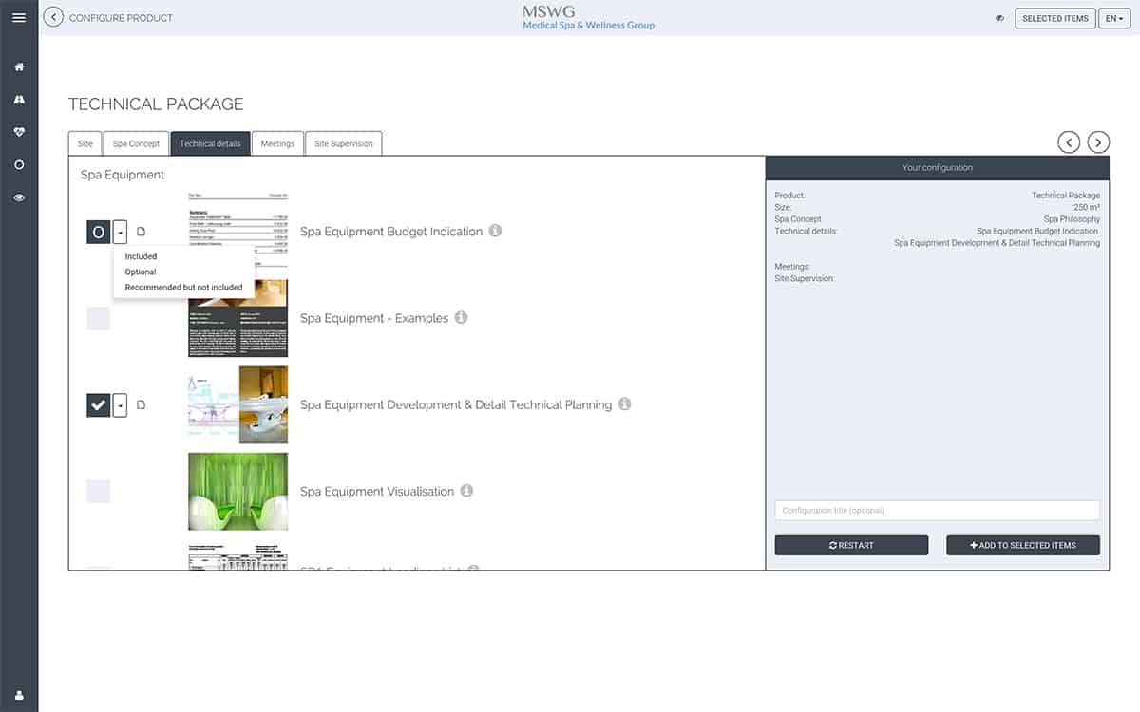1140x712 pixels.
Task: Toggle the eye icon beside Selected Items
Action: click(x=999, y=18)
